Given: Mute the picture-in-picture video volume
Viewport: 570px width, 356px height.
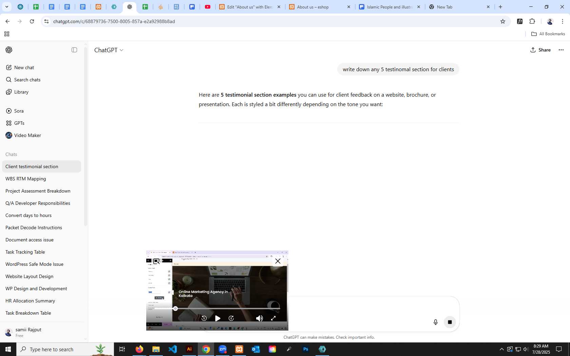Looking at the screenshot, I should [x=259, y=318].
